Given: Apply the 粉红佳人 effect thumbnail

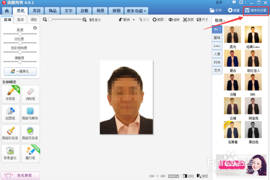Looking at the screenshot, I should [x=253, y=58].
